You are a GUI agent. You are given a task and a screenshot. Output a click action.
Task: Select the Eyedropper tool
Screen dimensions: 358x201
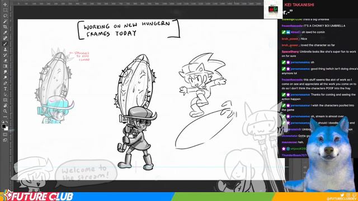(x=5, y=32)
